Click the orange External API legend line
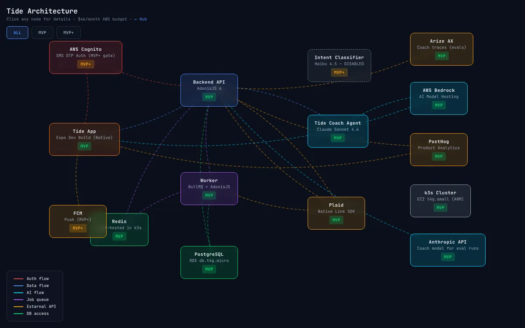 coord(18,307)
